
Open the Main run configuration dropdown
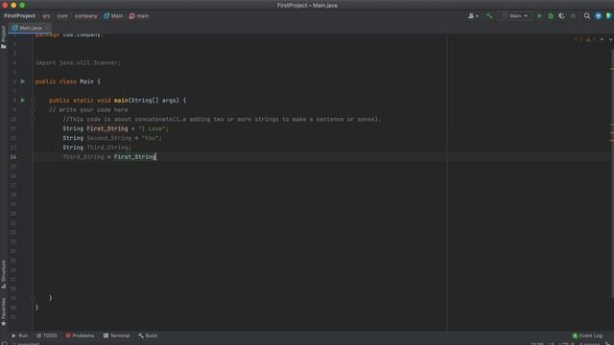[x=514, y=16]
